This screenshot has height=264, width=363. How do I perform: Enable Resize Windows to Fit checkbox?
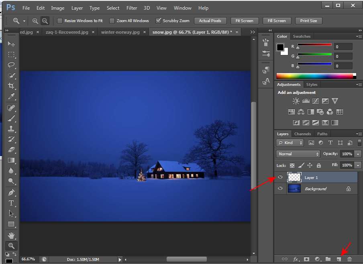pos(60,20)
